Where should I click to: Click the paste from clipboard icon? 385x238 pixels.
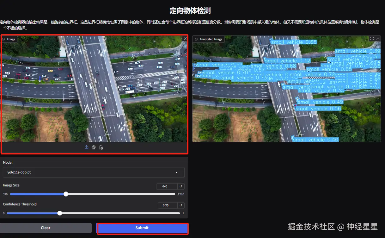coord(101,147)
